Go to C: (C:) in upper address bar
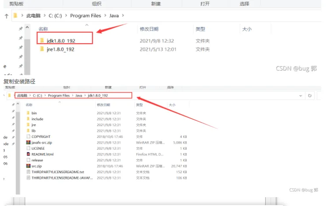Viewport: 326px width, 206px height. pos(55,15)
